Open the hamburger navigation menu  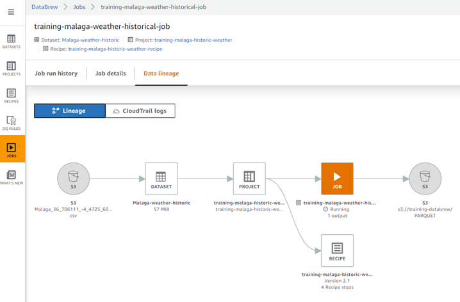pos(11,12)
